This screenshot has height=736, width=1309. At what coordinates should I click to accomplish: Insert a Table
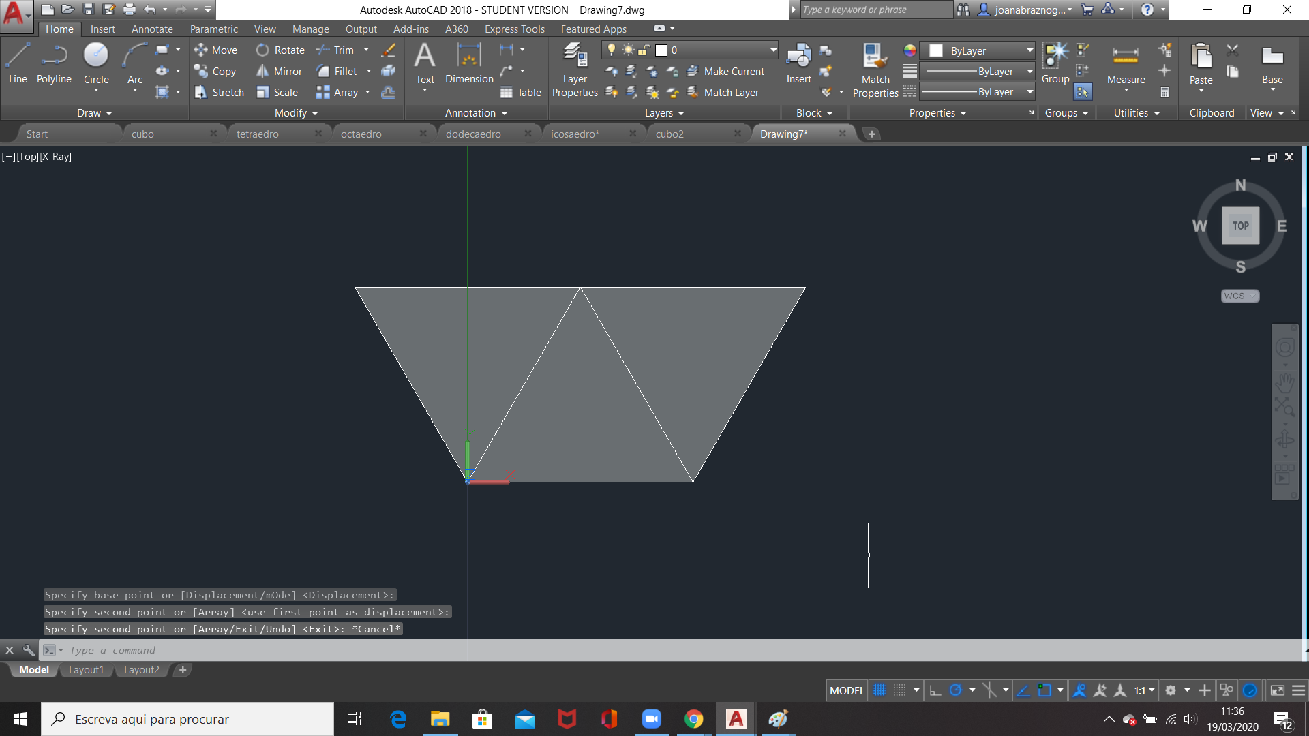(x=520, y=93)
